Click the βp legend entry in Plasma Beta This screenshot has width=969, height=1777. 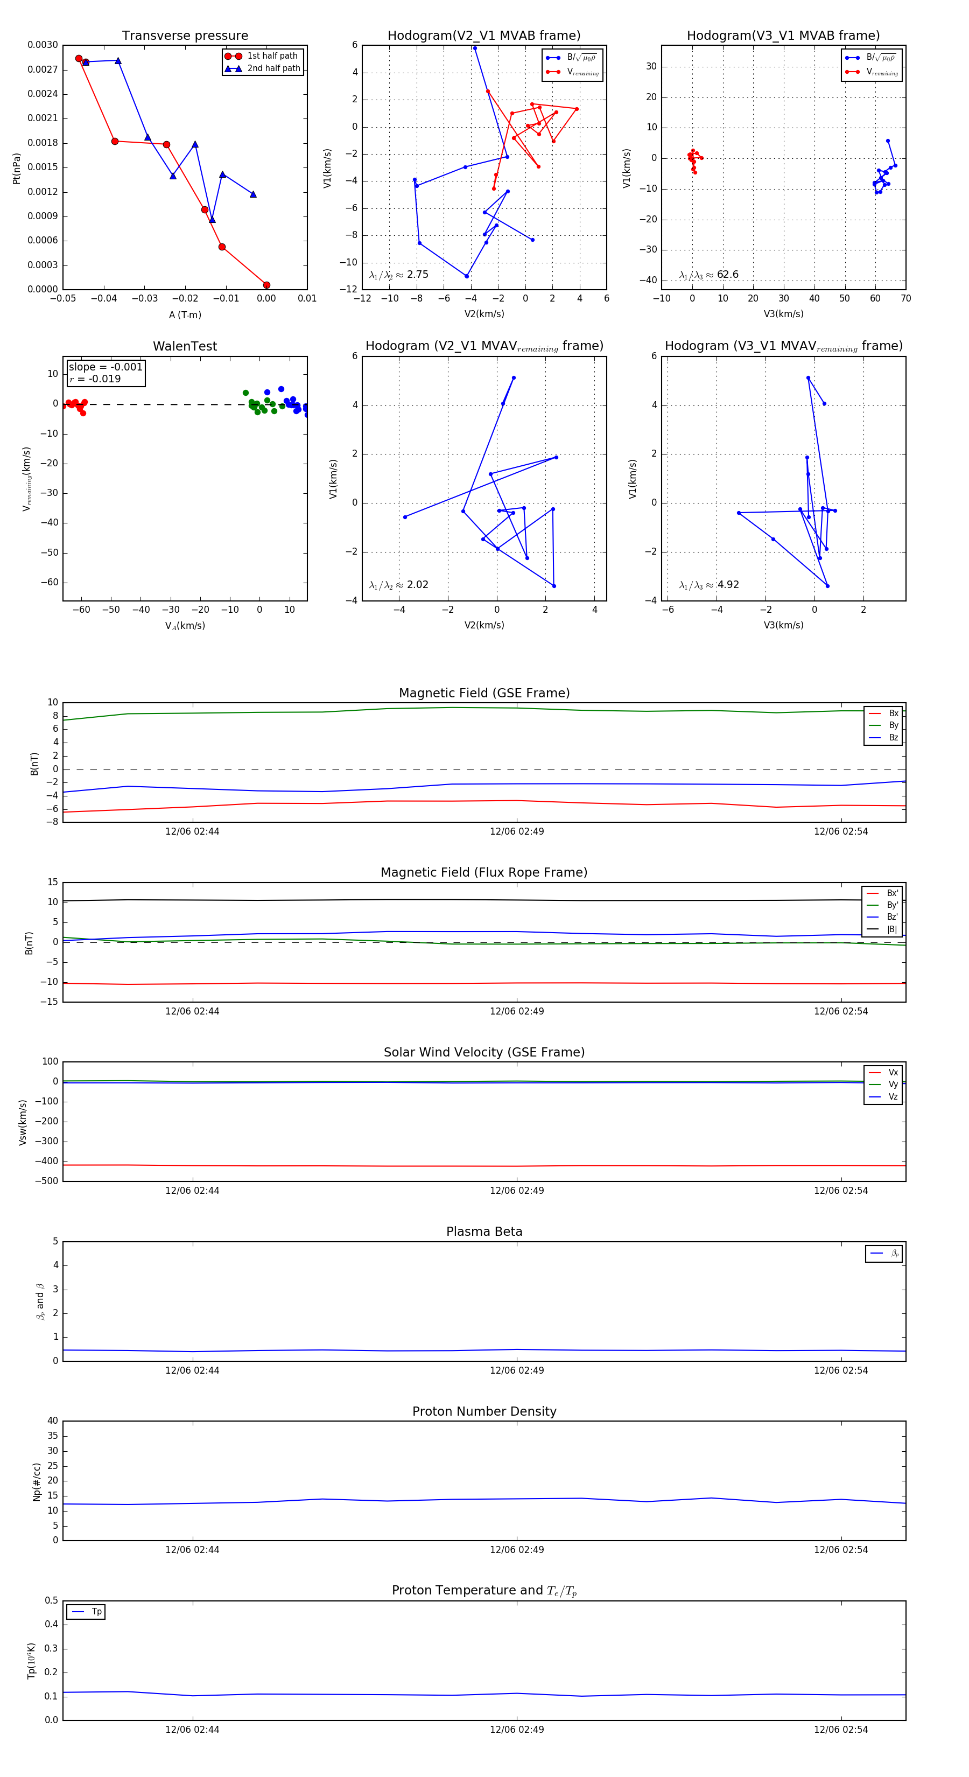tap(884, 1254)
